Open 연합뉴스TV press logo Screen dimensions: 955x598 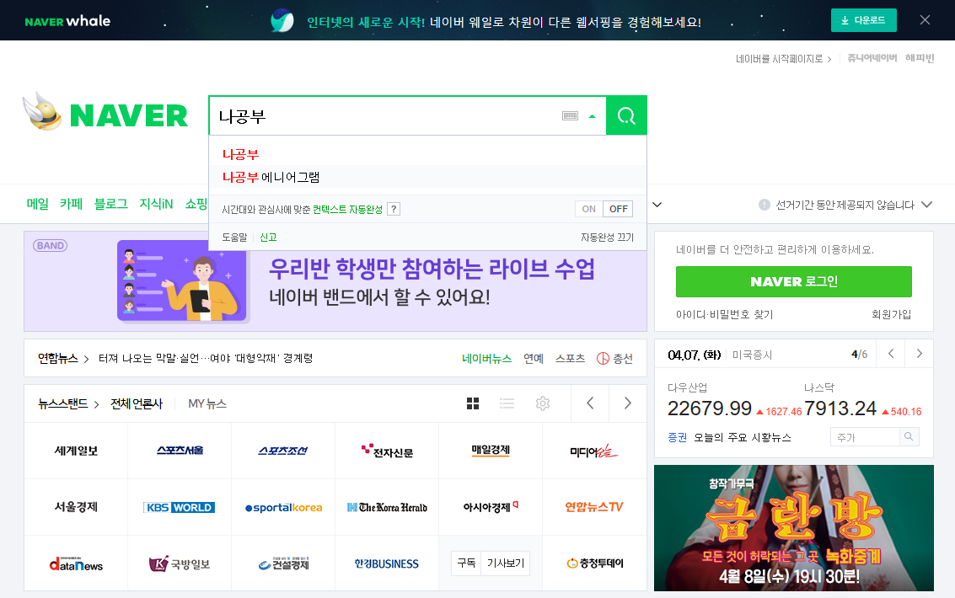(x=594, y=507)
